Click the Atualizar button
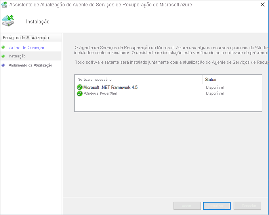Image resolution: width=269 pixels, height=215 pixels. click(216, 205)
